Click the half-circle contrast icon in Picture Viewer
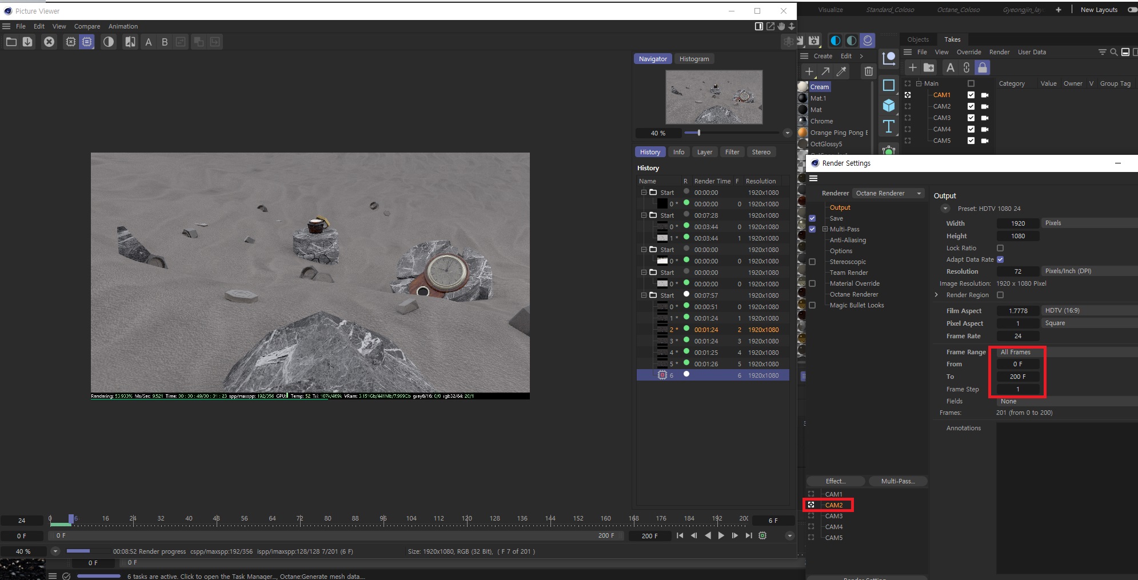 (108, 42)
